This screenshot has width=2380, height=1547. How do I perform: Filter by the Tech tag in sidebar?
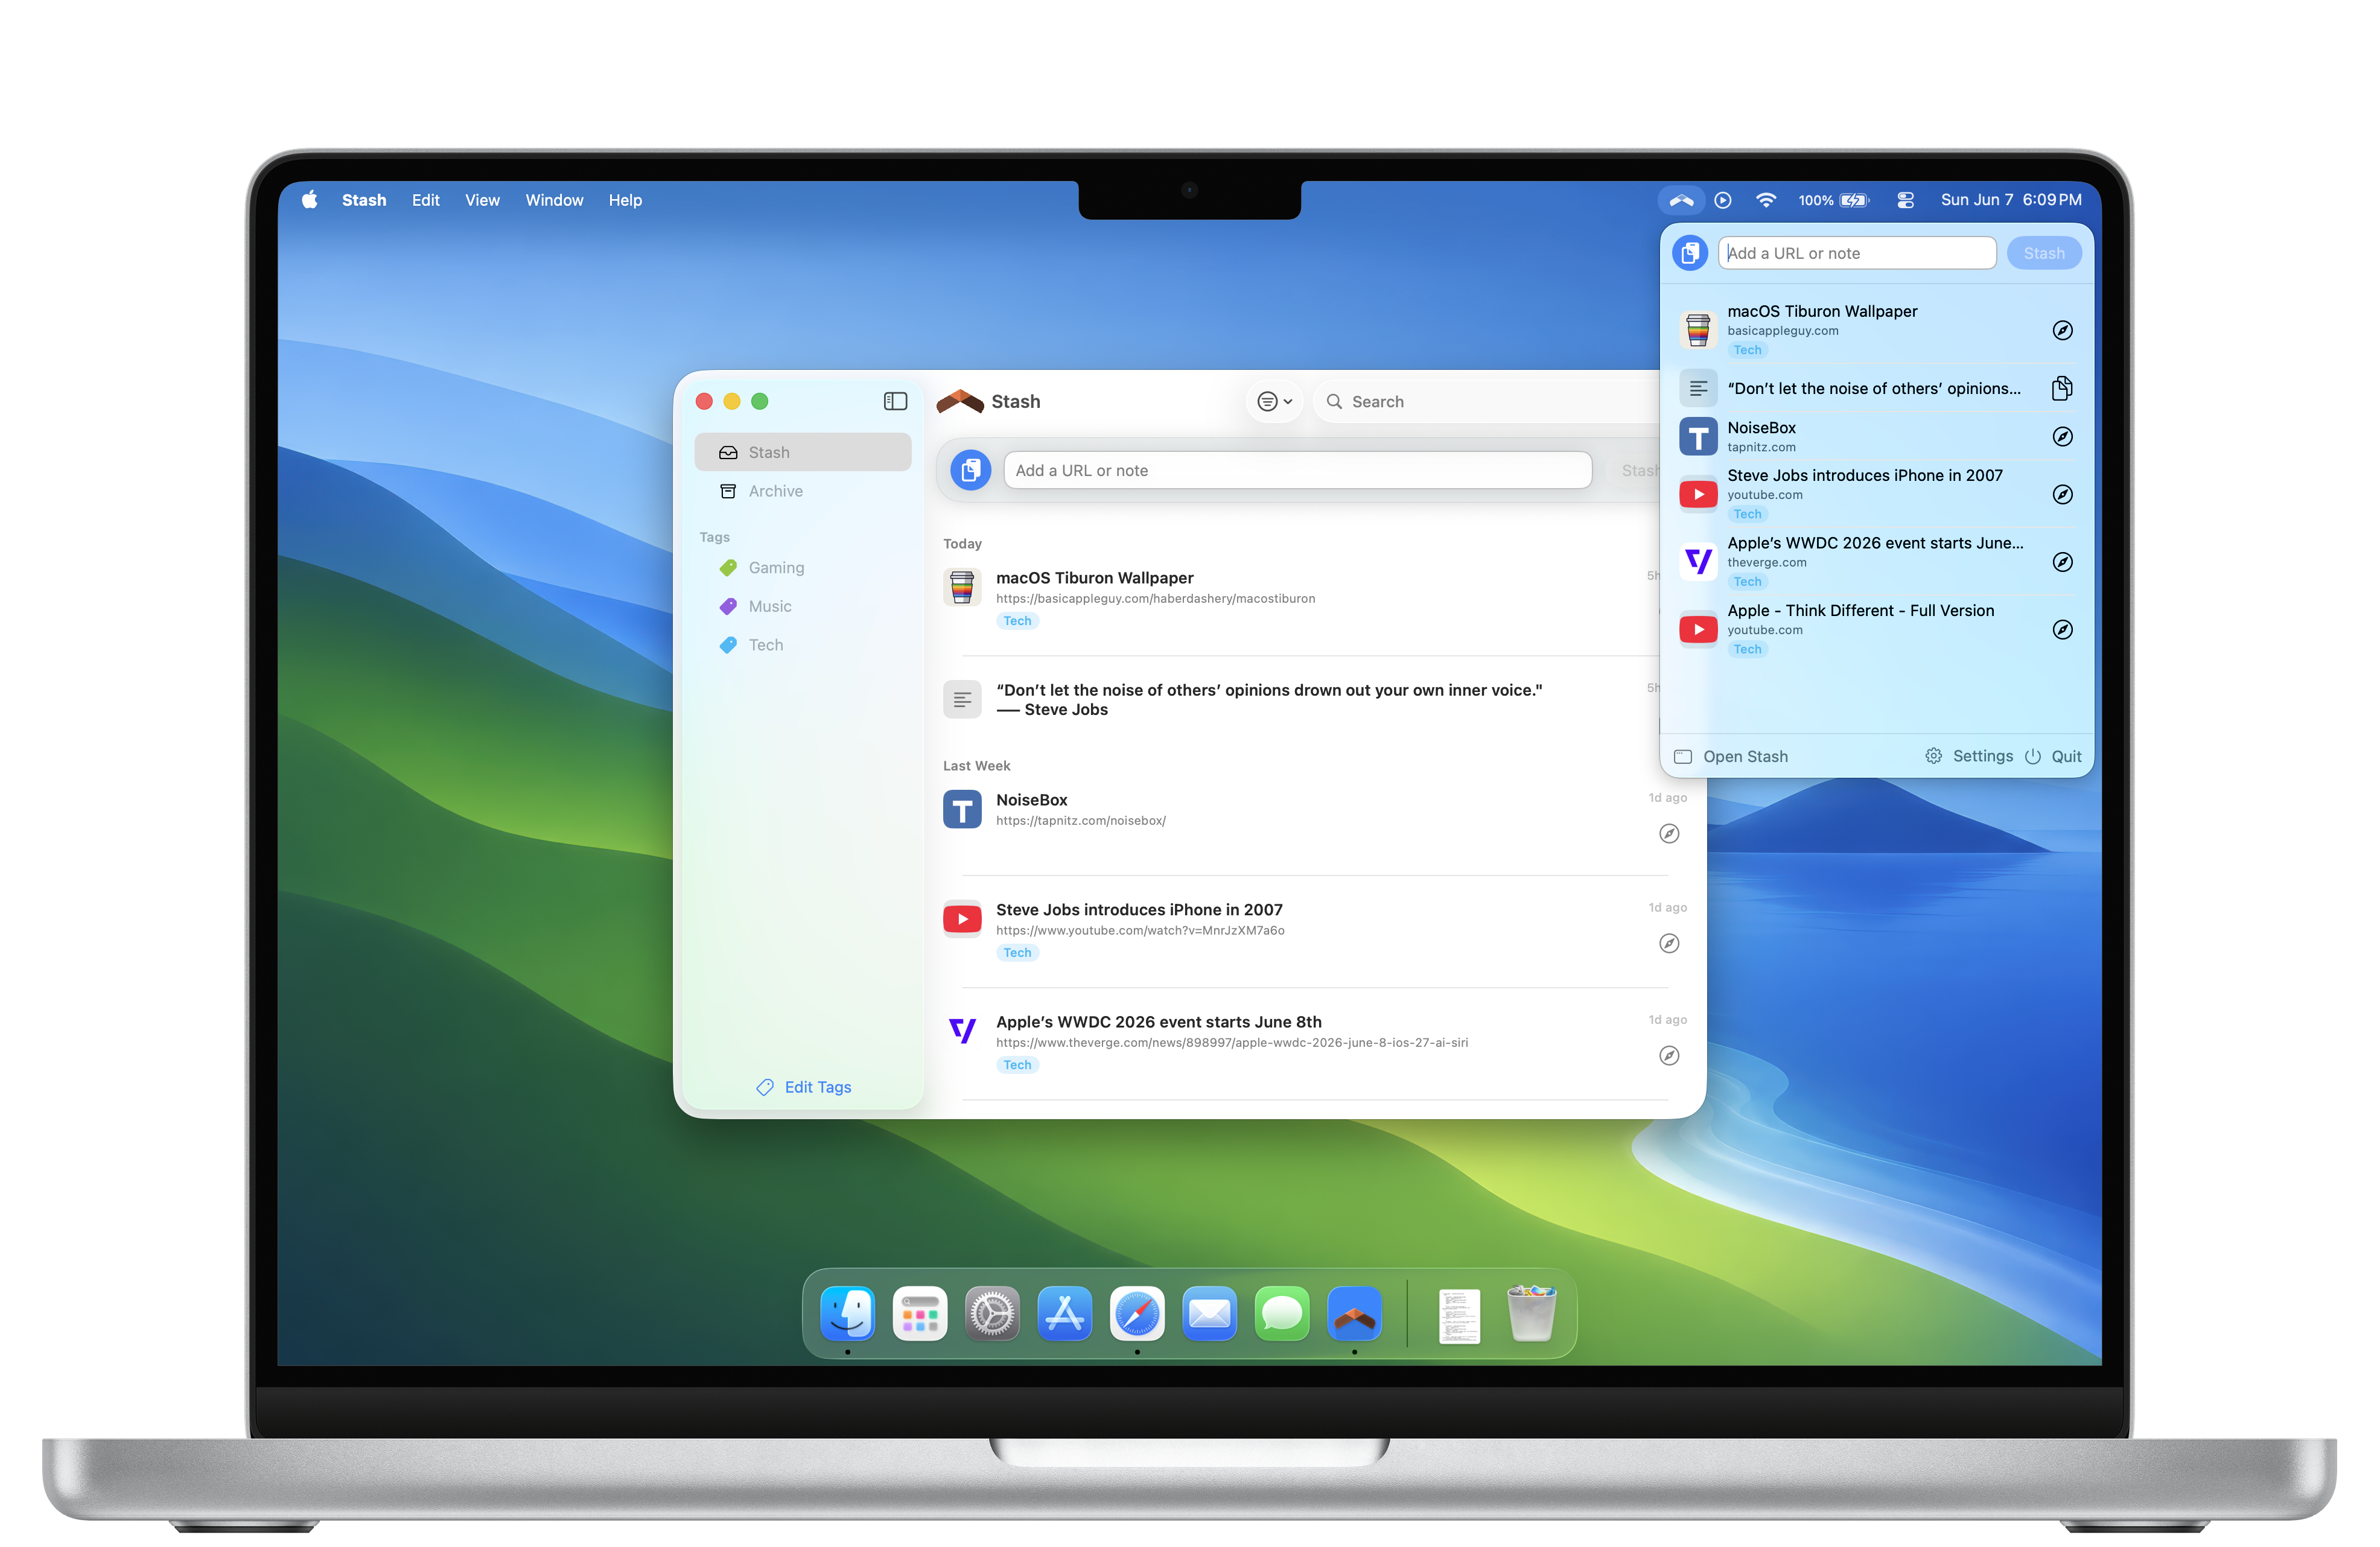click(803, 645)
